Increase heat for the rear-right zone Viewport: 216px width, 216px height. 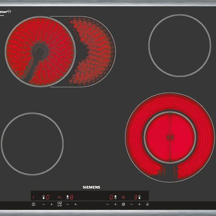click(115, 204)
